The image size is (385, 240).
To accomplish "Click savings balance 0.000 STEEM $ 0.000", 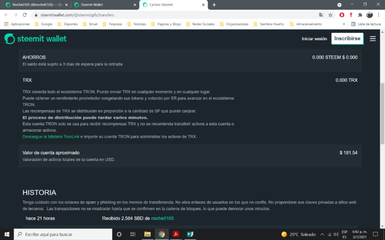I will [x=335, y=57].
